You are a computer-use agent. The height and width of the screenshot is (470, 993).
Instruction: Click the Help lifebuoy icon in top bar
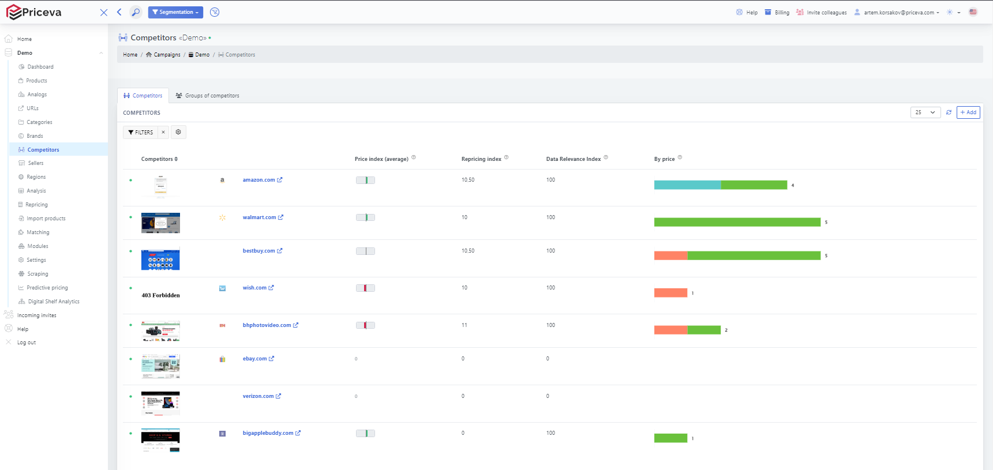click(x=740, y=12)
